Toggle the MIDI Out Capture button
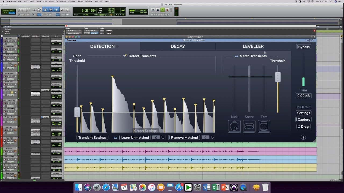This screenshot has width=344, height=193. (x=303, y=120)
